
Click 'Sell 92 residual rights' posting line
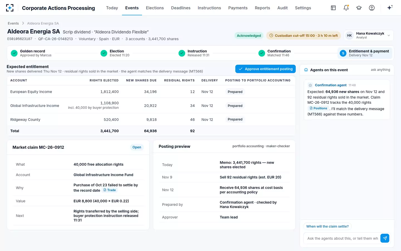[250, 177]
